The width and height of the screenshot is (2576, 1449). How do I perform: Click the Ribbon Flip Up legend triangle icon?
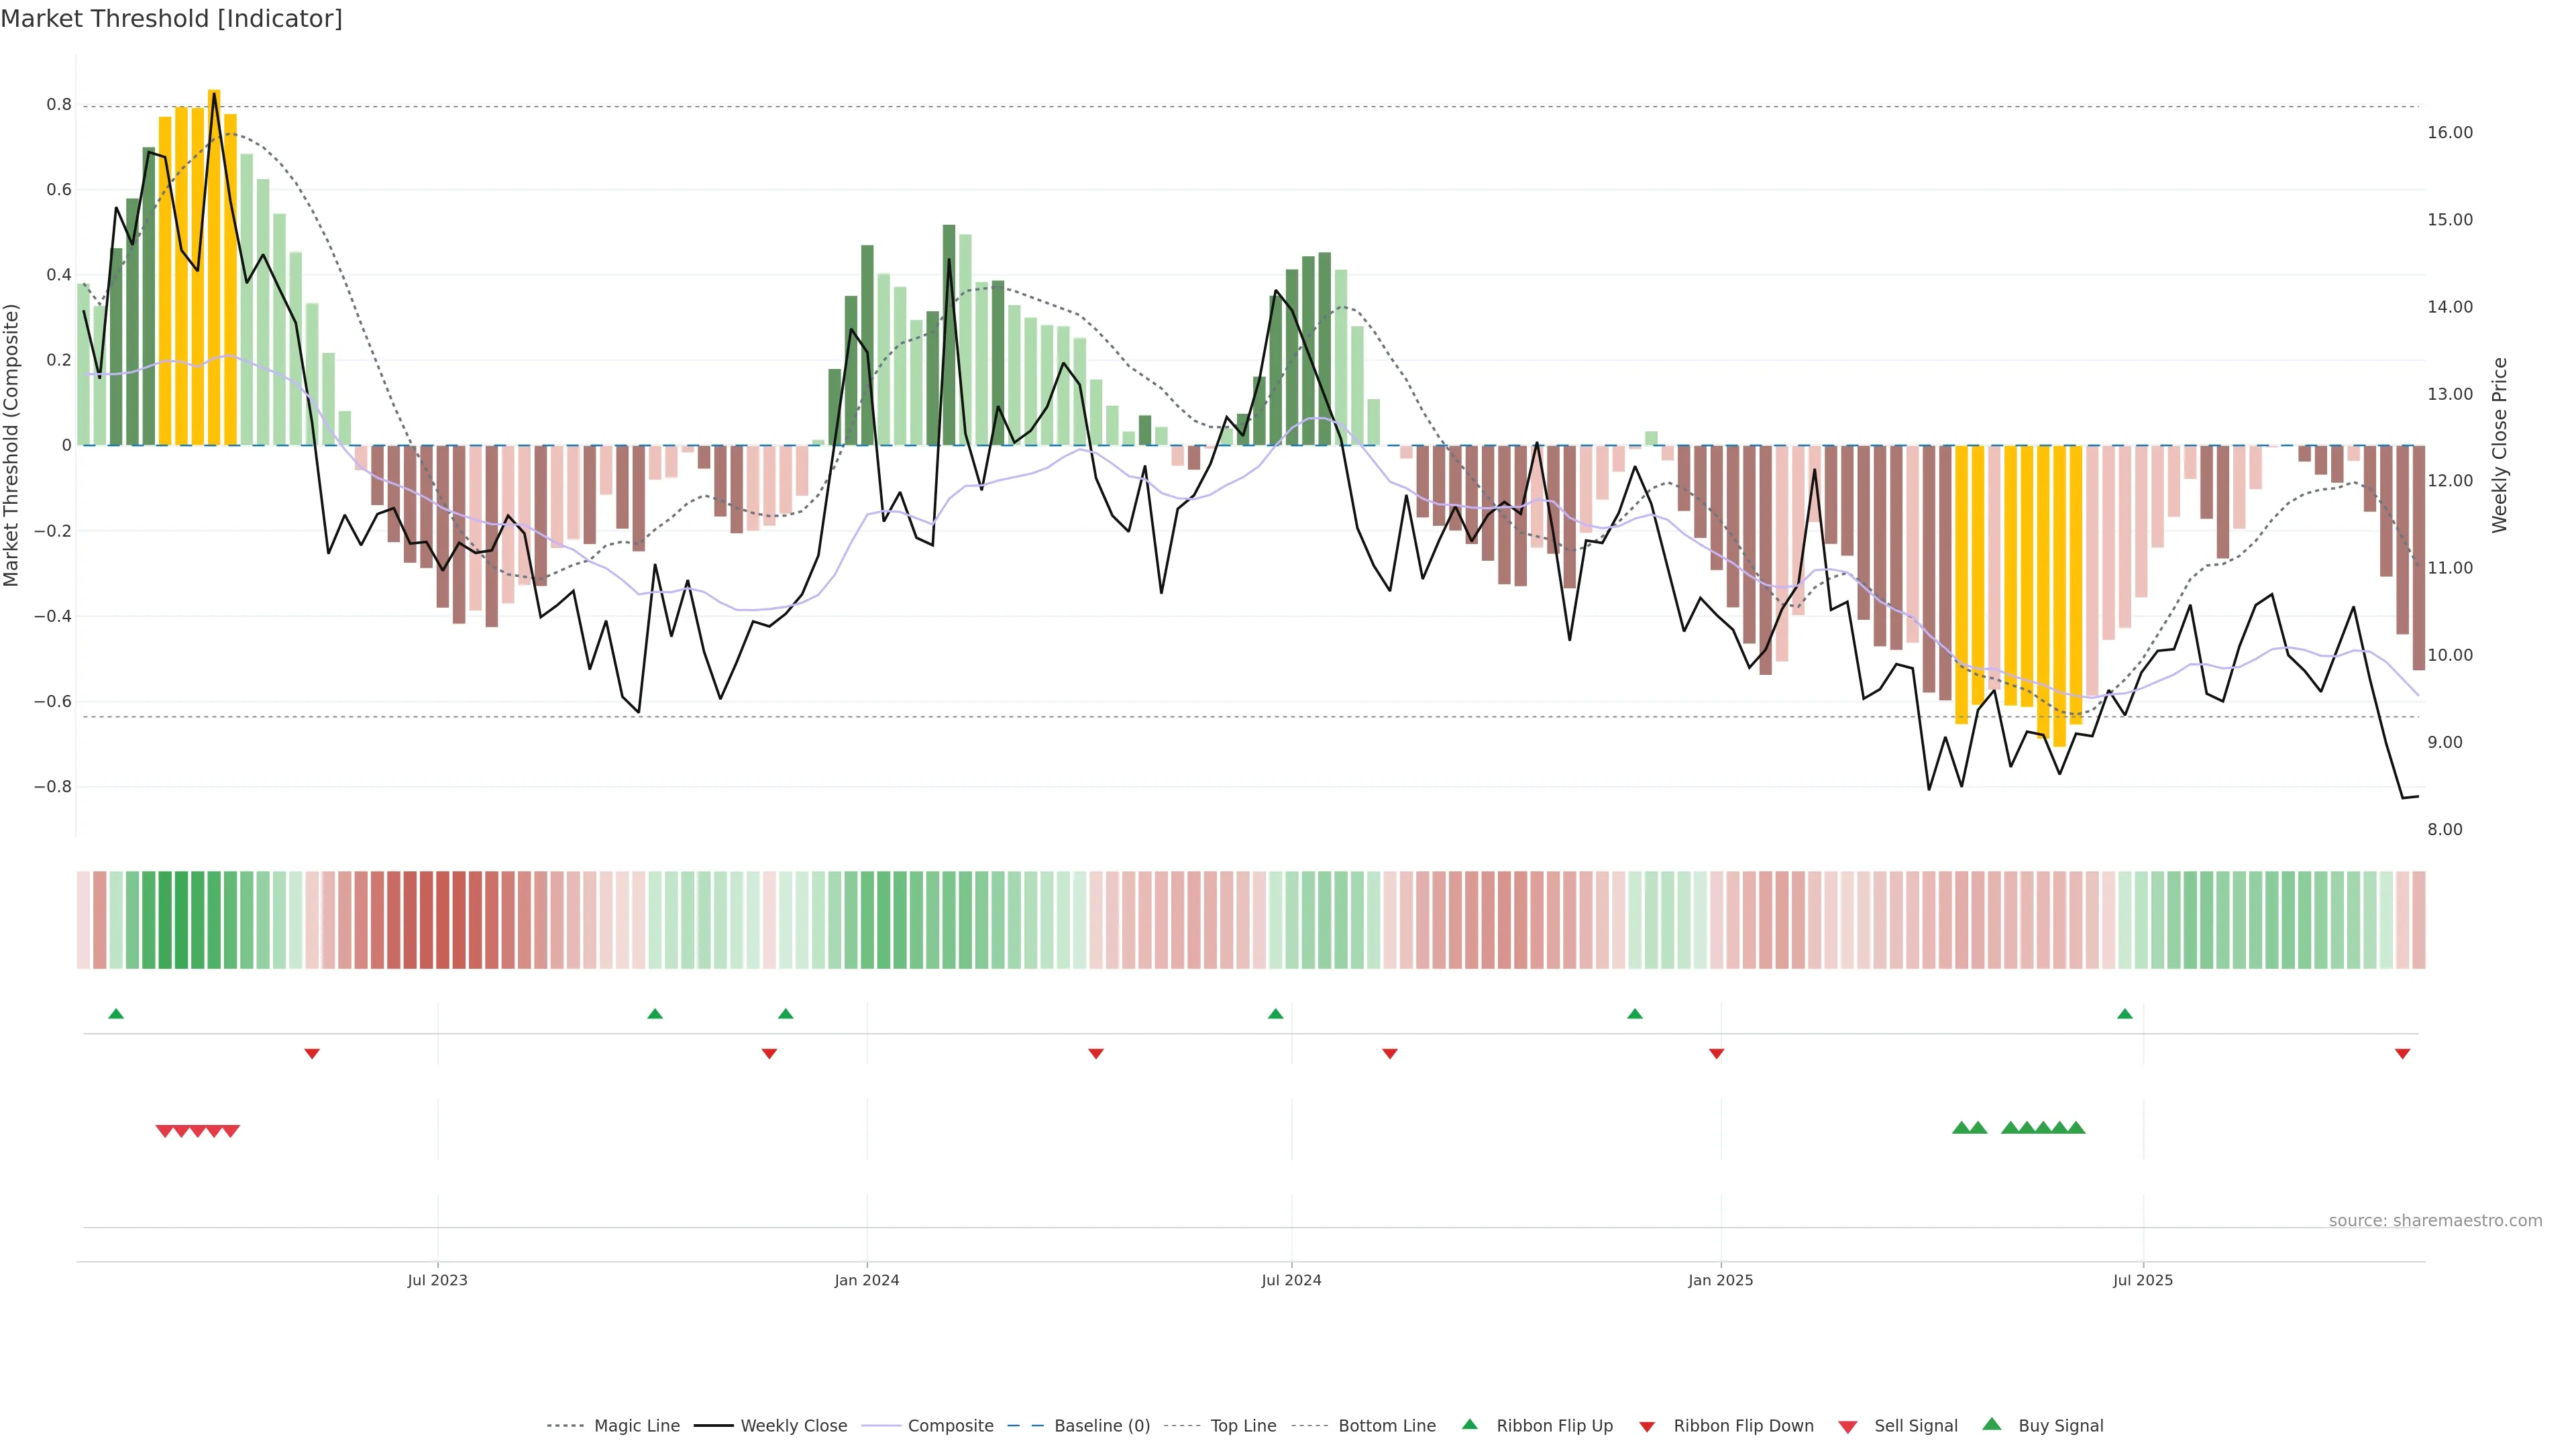click(x=1469, y=1424)
